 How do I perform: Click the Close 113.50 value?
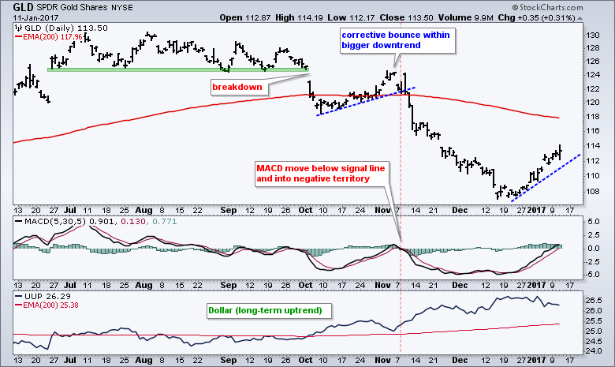[x=404, y=17]
